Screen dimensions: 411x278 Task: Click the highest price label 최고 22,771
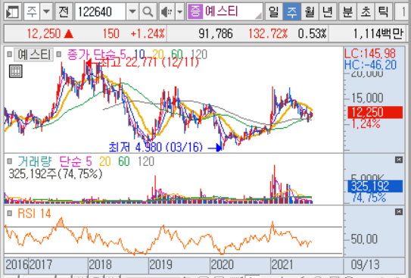coord(149,63)
